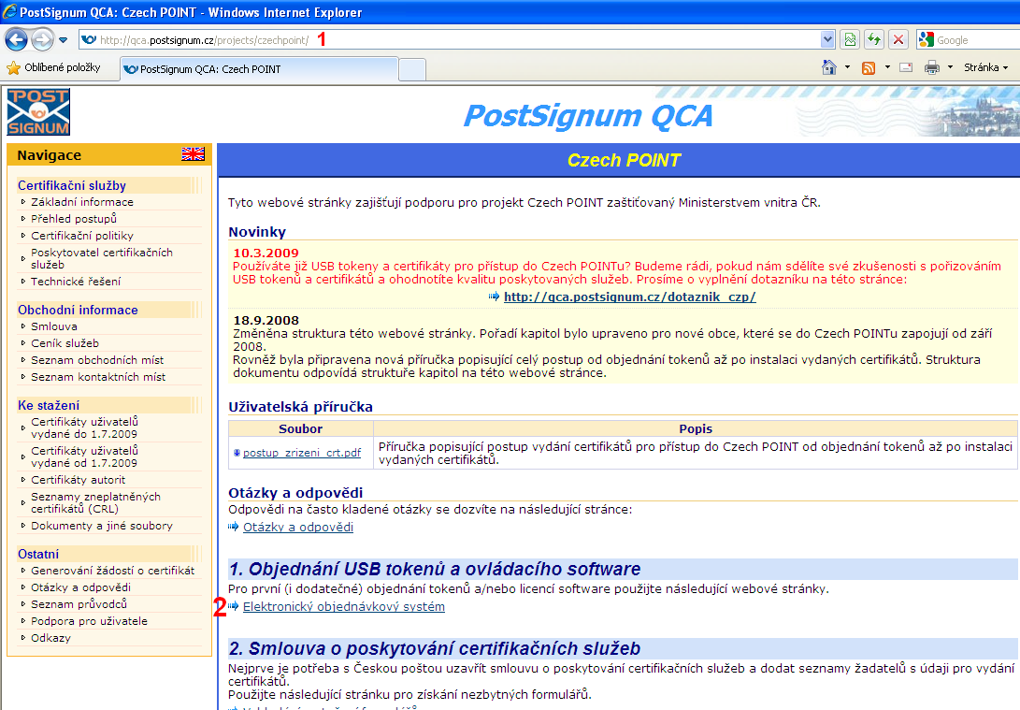Click the Read Mail icon
The image size is (1020, 710).
pos(906,67)
